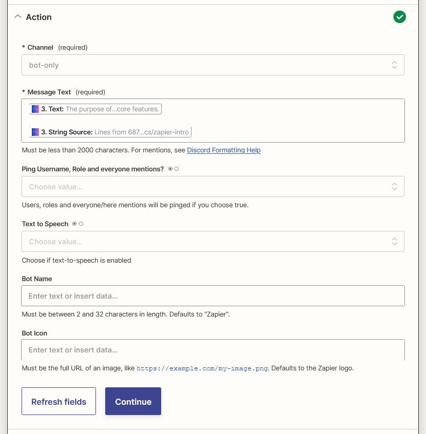Click into the Bot Icon input field
Screen dimensions: 426x434
(212, 350)
